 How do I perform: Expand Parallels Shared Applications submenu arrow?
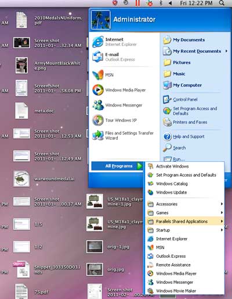point(222,221)
